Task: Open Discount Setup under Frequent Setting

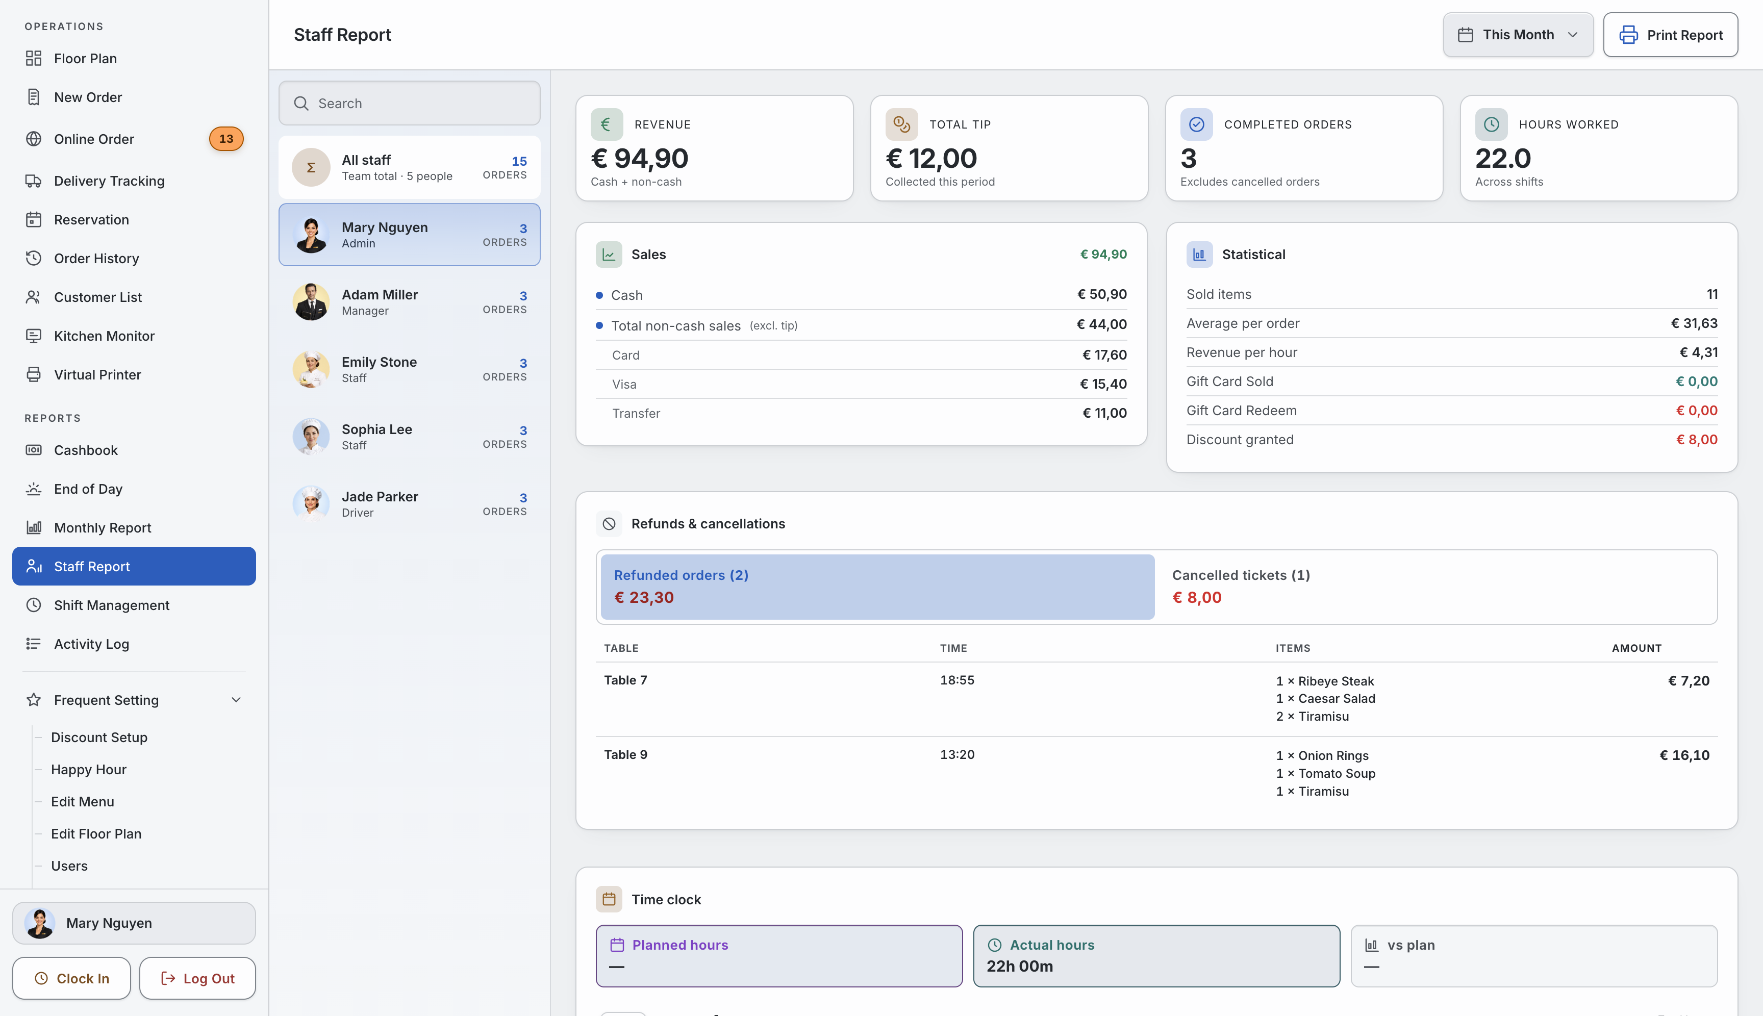Action: [x=99, y=738]
